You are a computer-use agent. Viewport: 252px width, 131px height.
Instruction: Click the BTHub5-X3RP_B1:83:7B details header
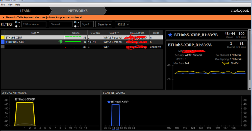pos(207,35)
